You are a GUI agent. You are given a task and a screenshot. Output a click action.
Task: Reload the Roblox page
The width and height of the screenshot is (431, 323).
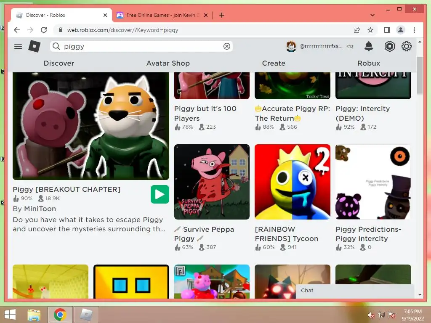coord(44,30)
